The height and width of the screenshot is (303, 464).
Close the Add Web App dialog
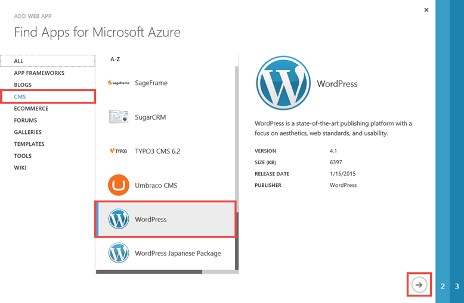(x=426, y=10)
